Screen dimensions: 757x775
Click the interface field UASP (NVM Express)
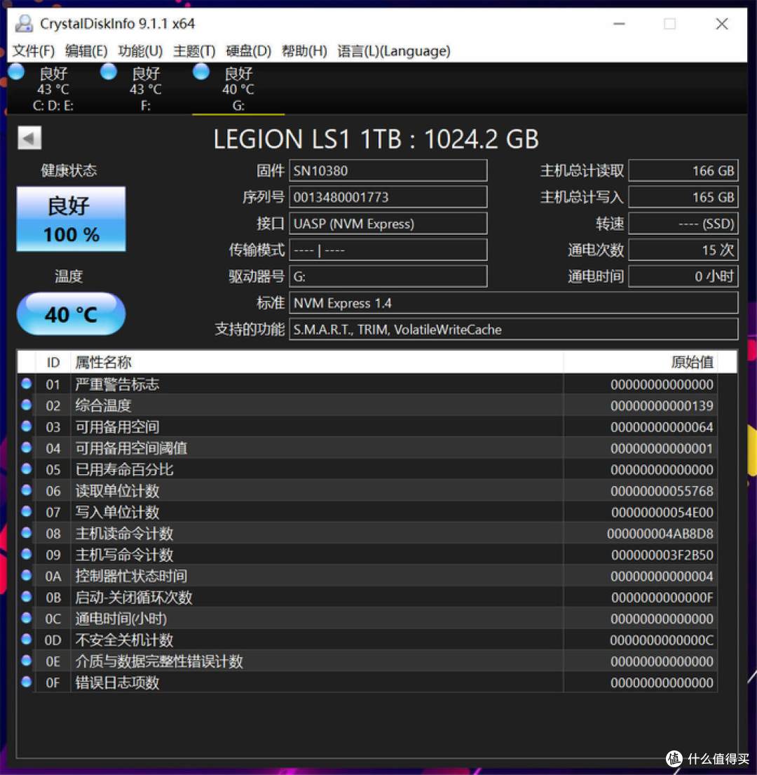pos(388,224)
